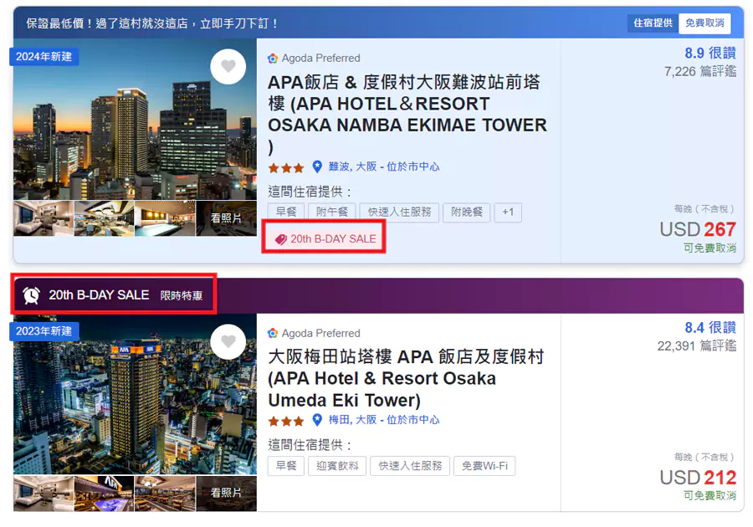Click 每晚（不含稅）above the USD 212 price
The width and height of the screenshot is (753, 527).
[704, 457]
